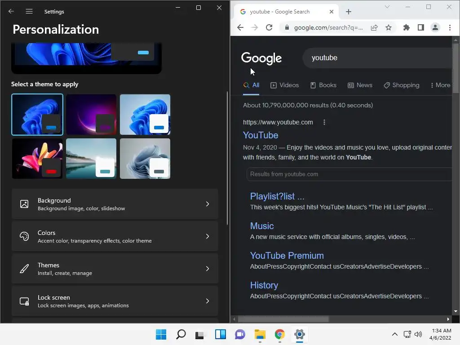The height and width of the screenshot is (345, 460).
Task: Open clock and date flyout
Action: click(440, 334)
